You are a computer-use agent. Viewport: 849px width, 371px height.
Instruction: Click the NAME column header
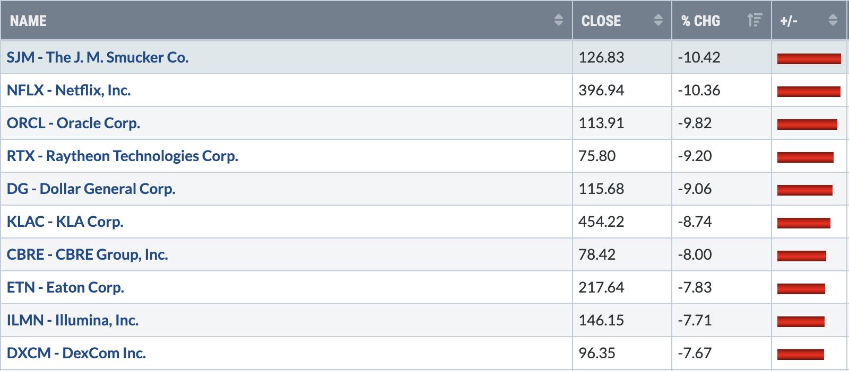[28, 21]
